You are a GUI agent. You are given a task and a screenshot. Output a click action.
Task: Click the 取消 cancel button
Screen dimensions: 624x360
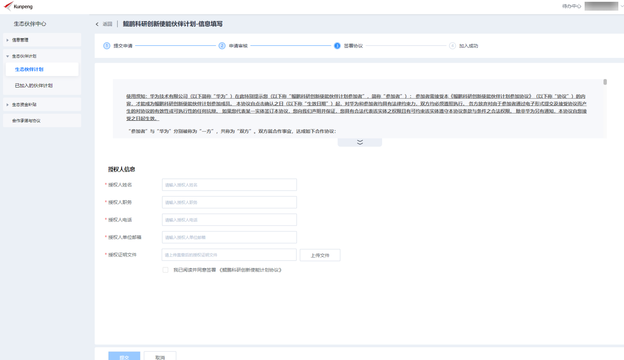click(x=160, y=356)
